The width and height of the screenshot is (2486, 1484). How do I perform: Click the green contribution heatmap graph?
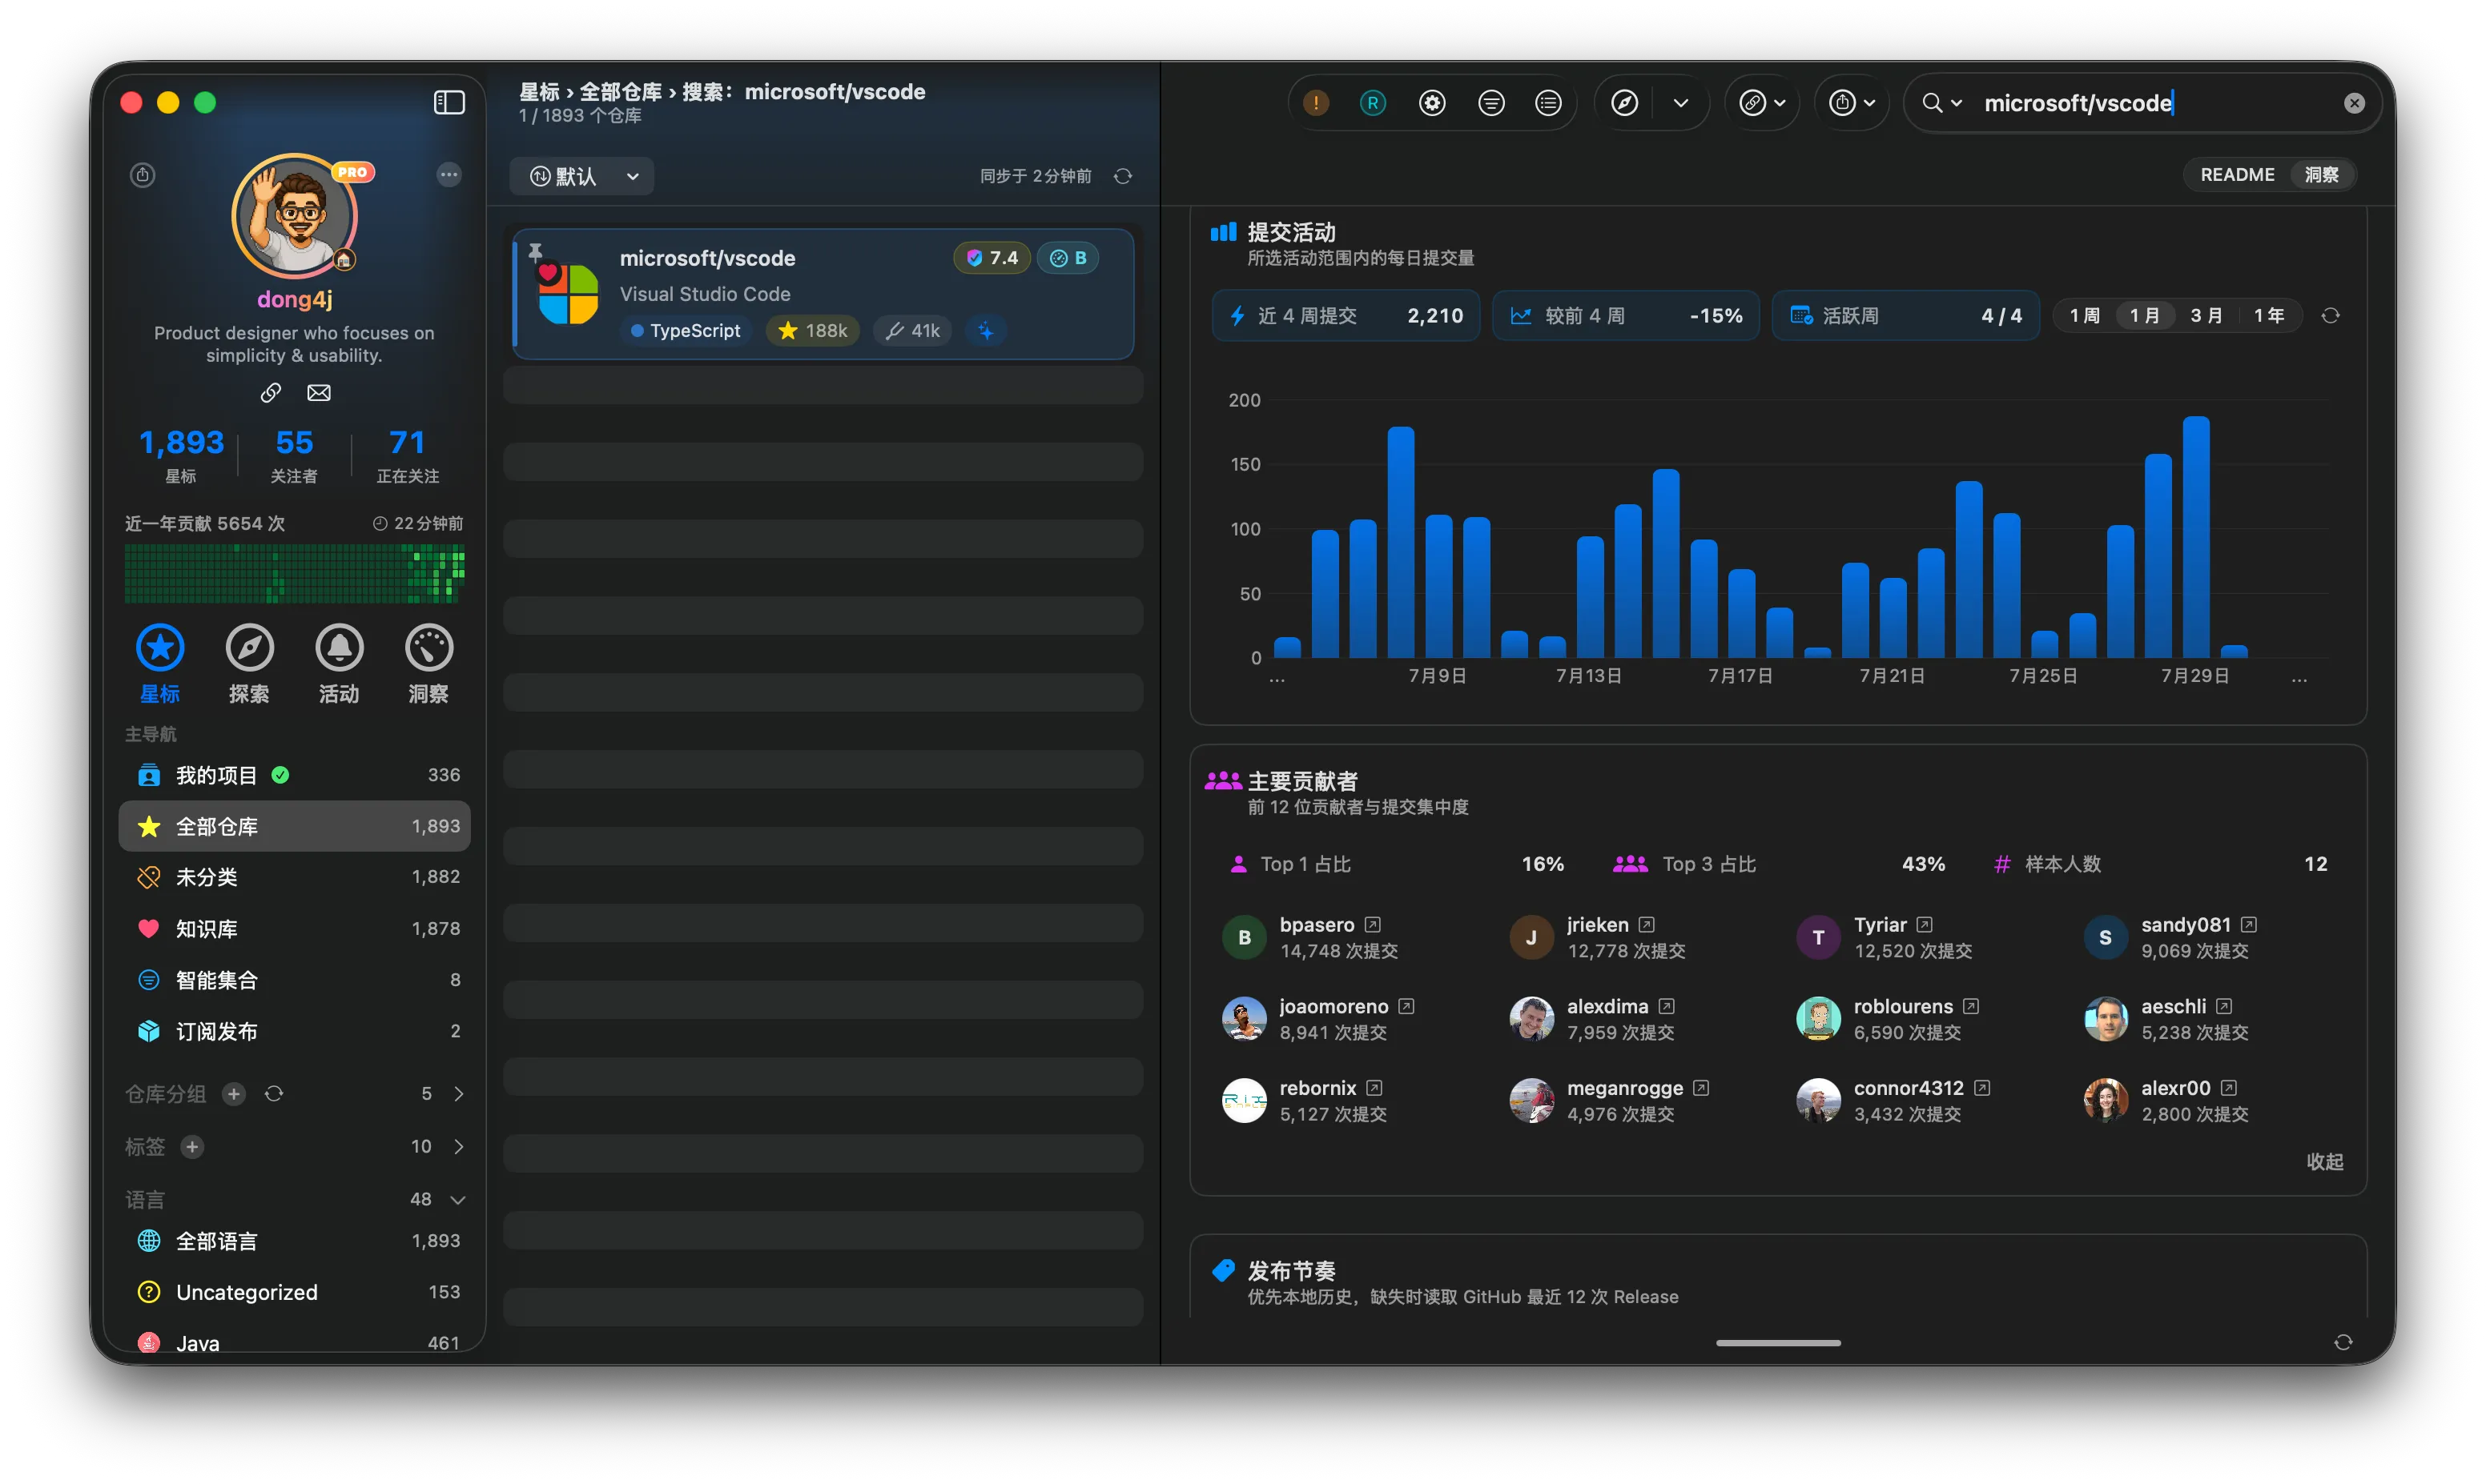294,573
